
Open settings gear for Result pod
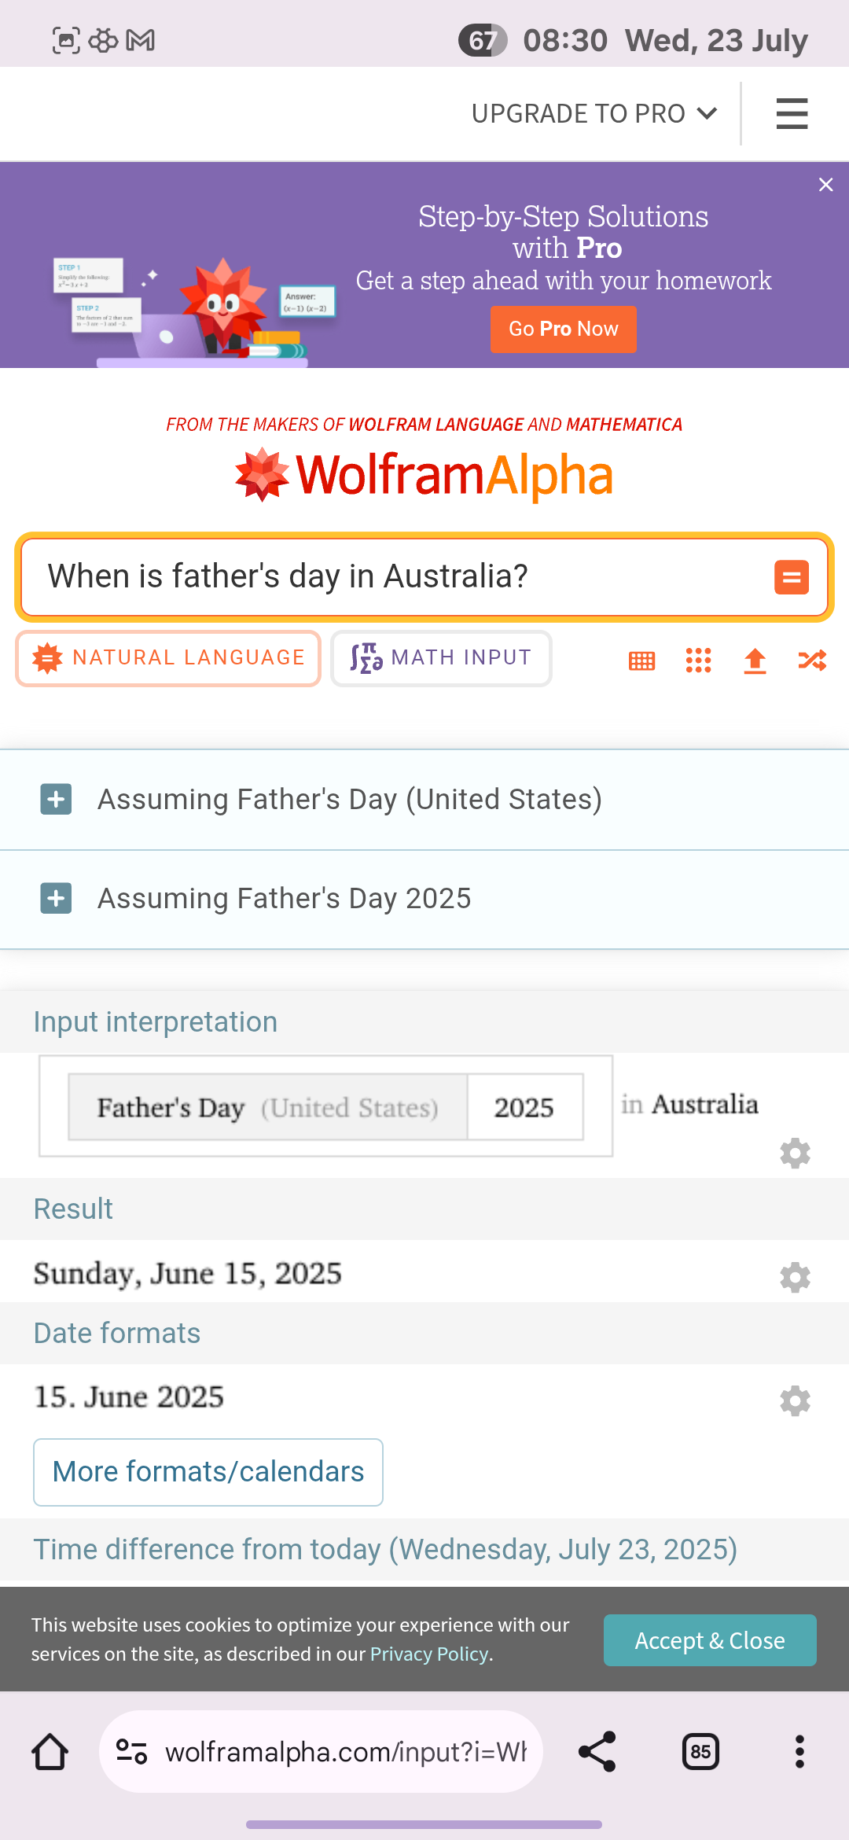(795, 1277)
